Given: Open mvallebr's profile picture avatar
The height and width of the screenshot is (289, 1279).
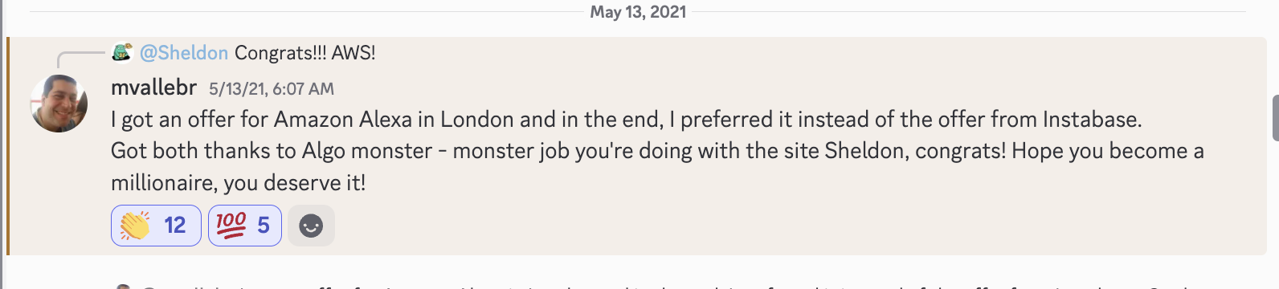Looking at the screenshot, I should (59, 104).
